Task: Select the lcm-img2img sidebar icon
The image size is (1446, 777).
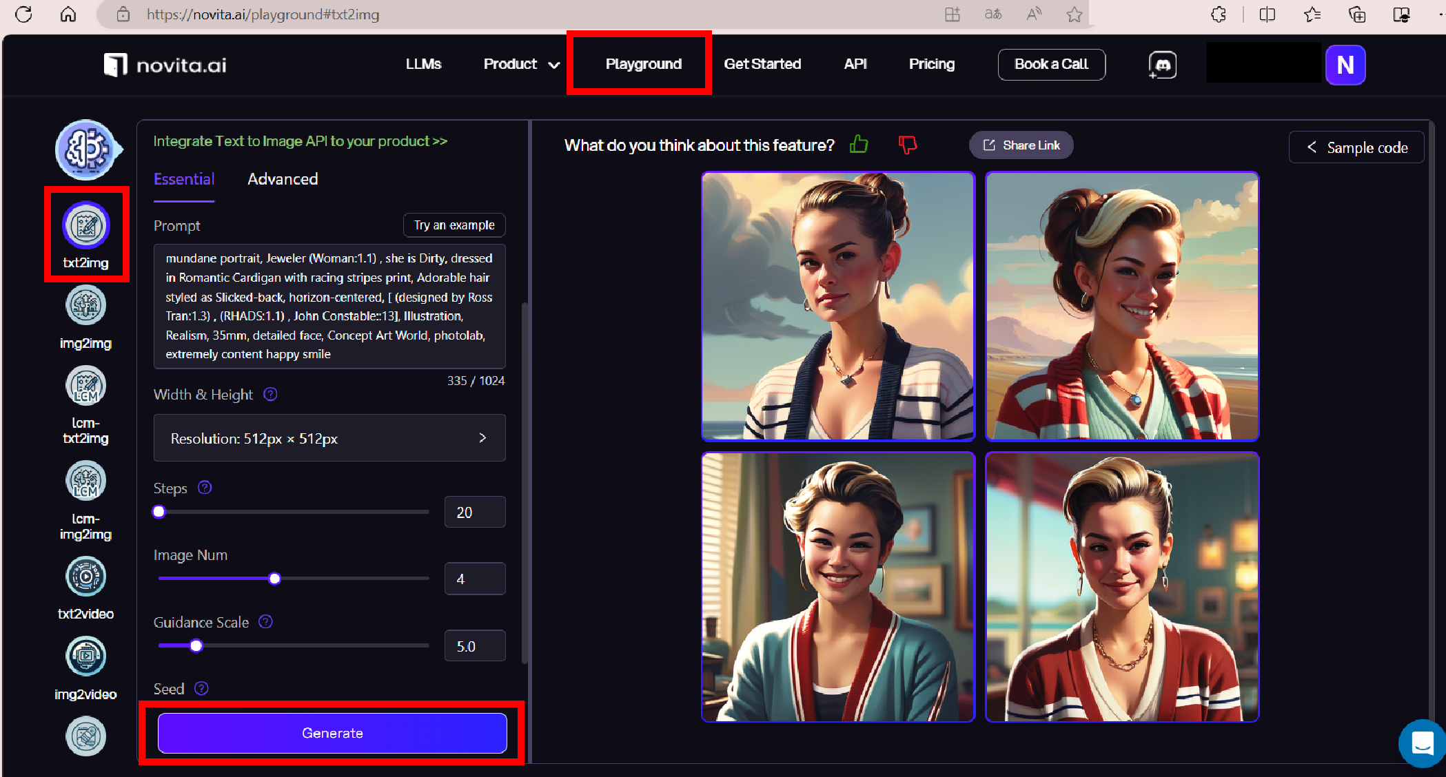Action: [x=85, y=481]
